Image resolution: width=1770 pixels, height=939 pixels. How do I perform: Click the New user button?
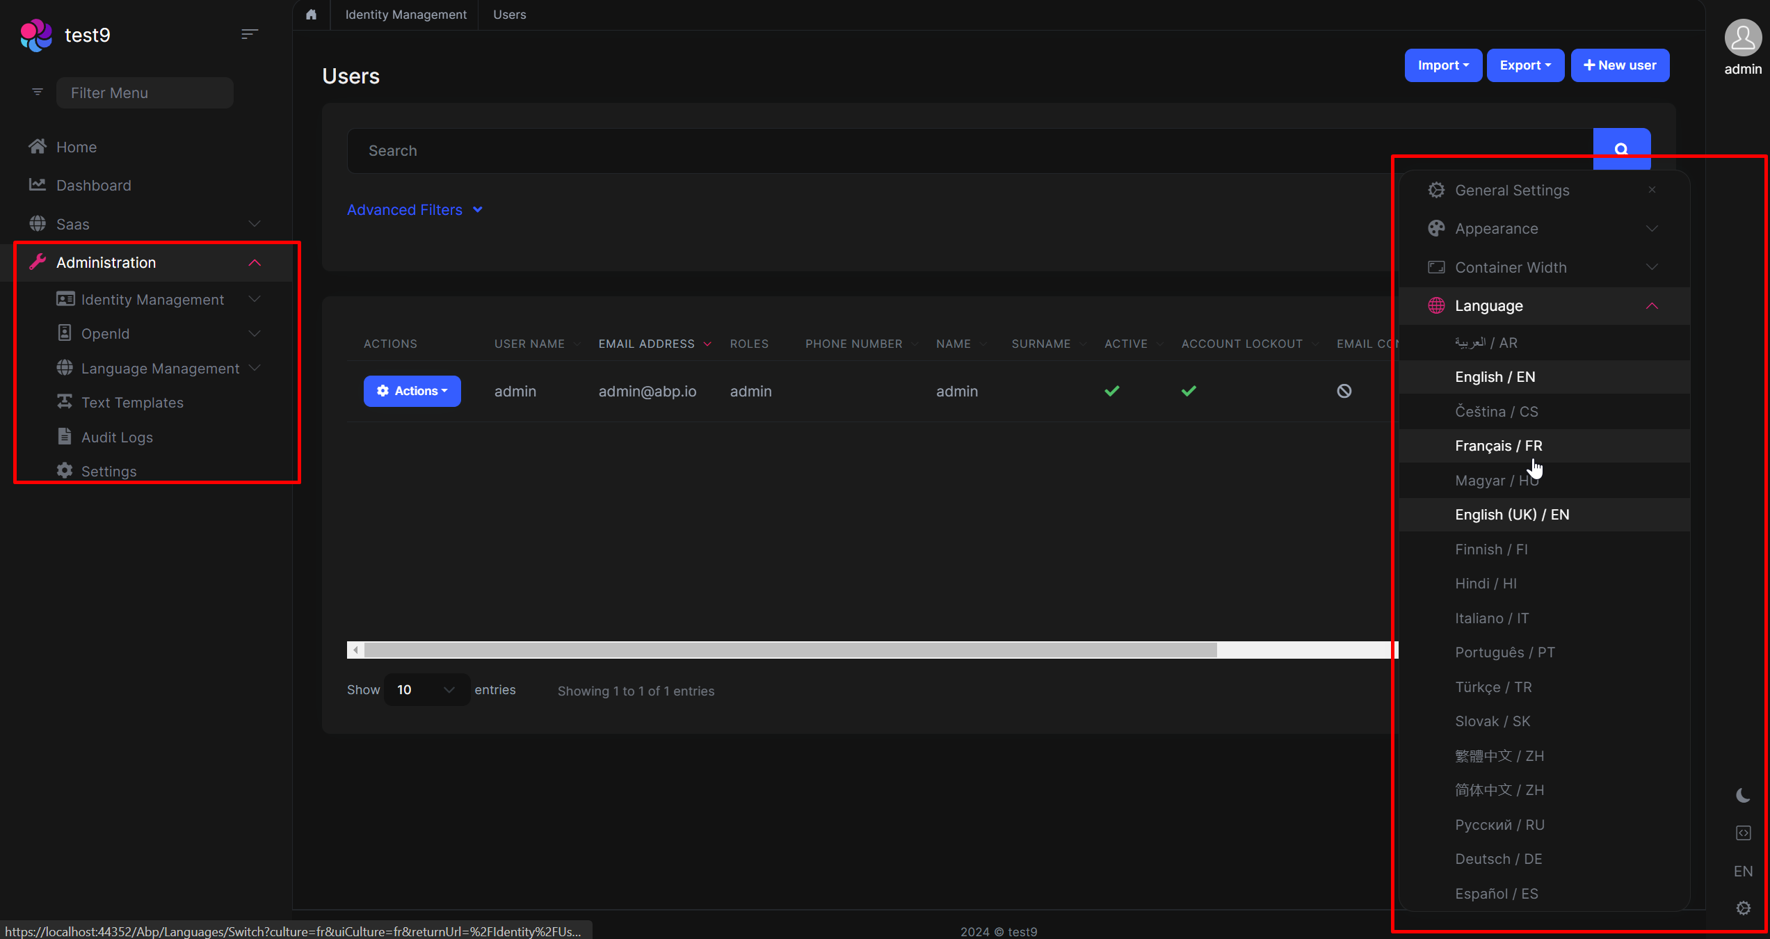(x=1620, y=65)
